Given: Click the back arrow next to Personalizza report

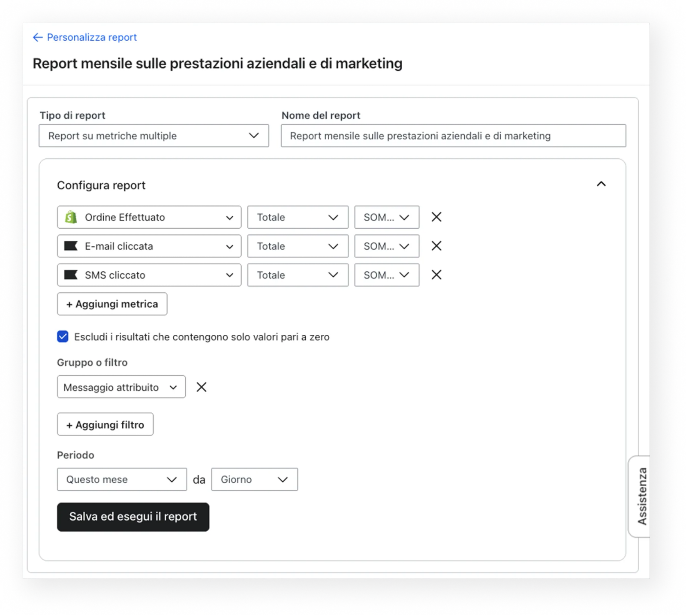Looking at the screenshot, I should pos(38,37).
